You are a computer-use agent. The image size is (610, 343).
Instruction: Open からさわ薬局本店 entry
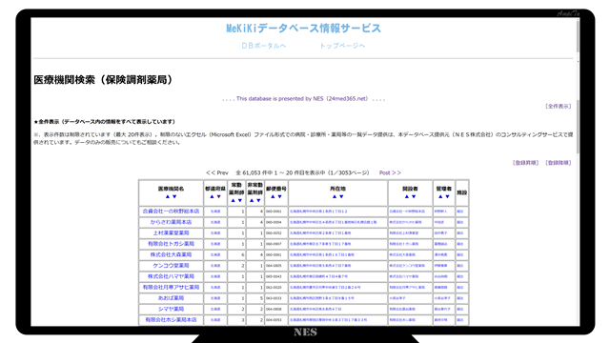tap(171, 222)
